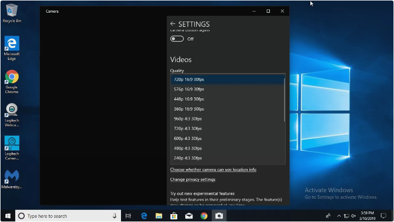Set quality to 600p 4:3 30fps

(x=227, y=138)
